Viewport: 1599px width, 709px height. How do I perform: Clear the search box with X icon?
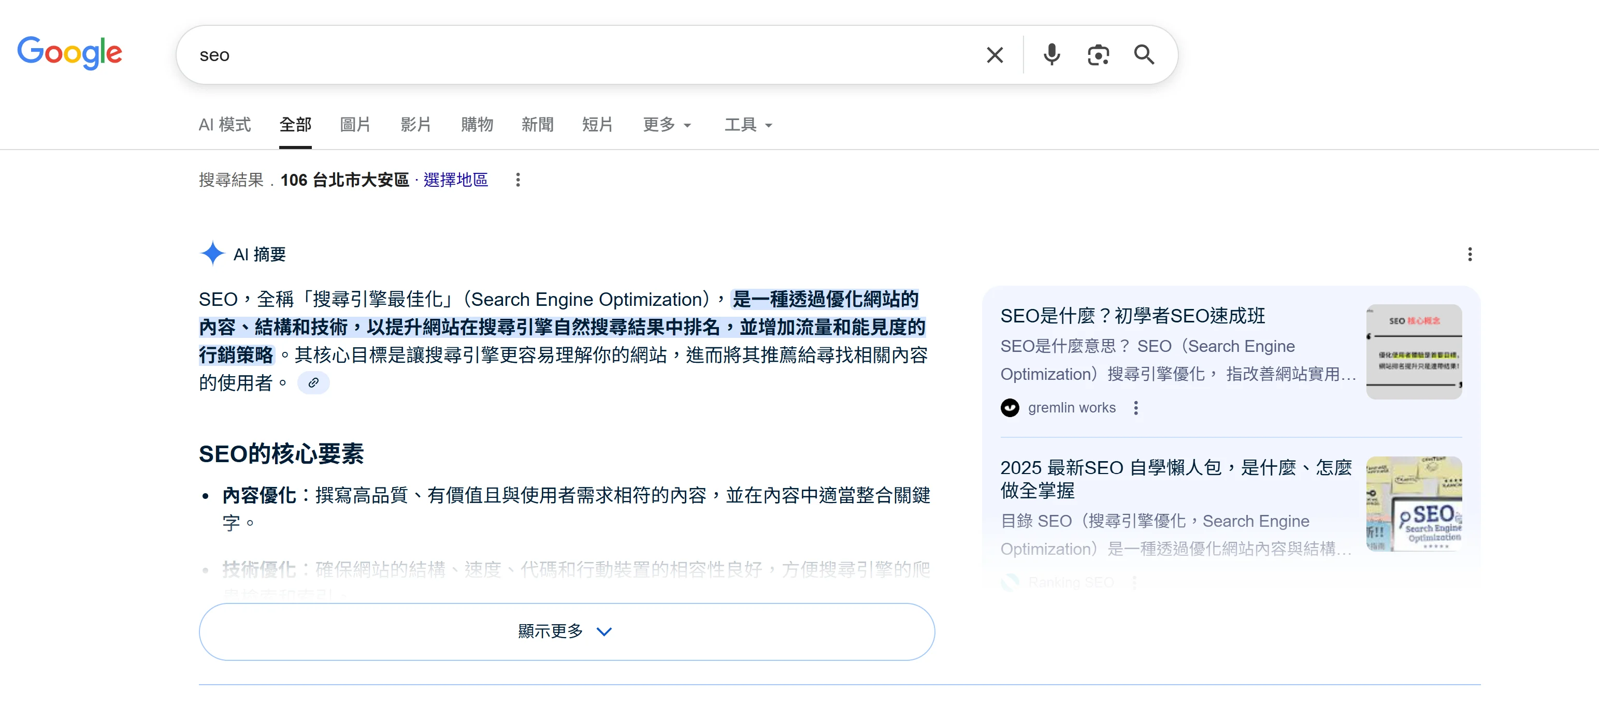coord(995,55)
